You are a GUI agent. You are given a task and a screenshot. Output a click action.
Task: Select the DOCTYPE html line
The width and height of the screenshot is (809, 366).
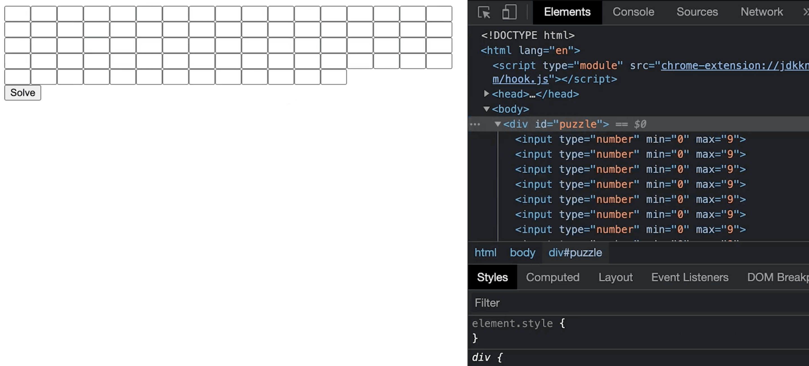coord(528,35)
